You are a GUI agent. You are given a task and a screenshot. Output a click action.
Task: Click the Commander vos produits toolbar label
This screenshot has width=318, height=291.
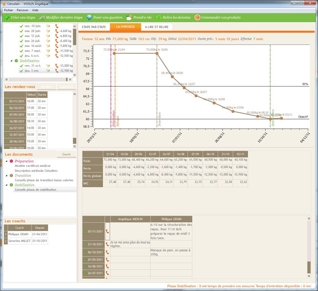click(x=221, y=17)
